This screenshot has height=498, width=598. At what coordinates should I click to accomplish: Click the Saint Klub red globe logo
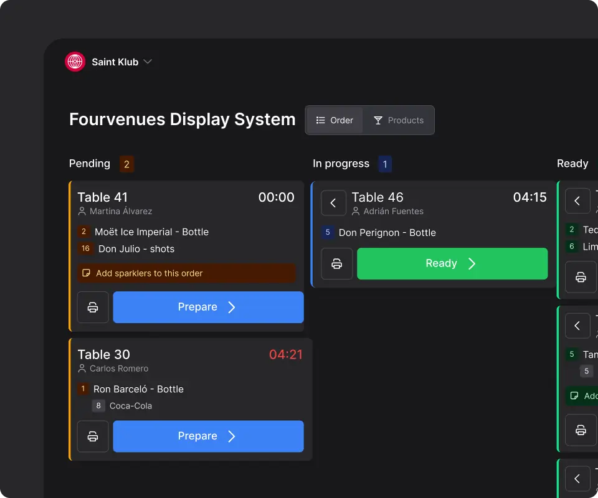point(75,62)
